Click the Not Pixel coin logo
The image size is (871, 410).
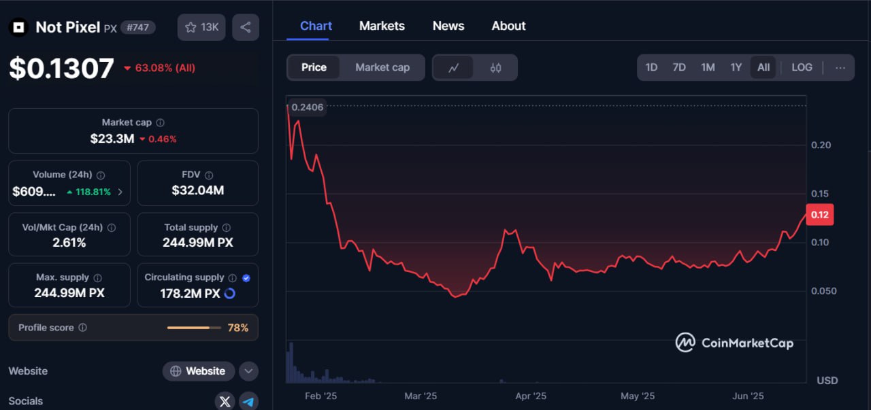pyautogui.click(x=18, y=27)
